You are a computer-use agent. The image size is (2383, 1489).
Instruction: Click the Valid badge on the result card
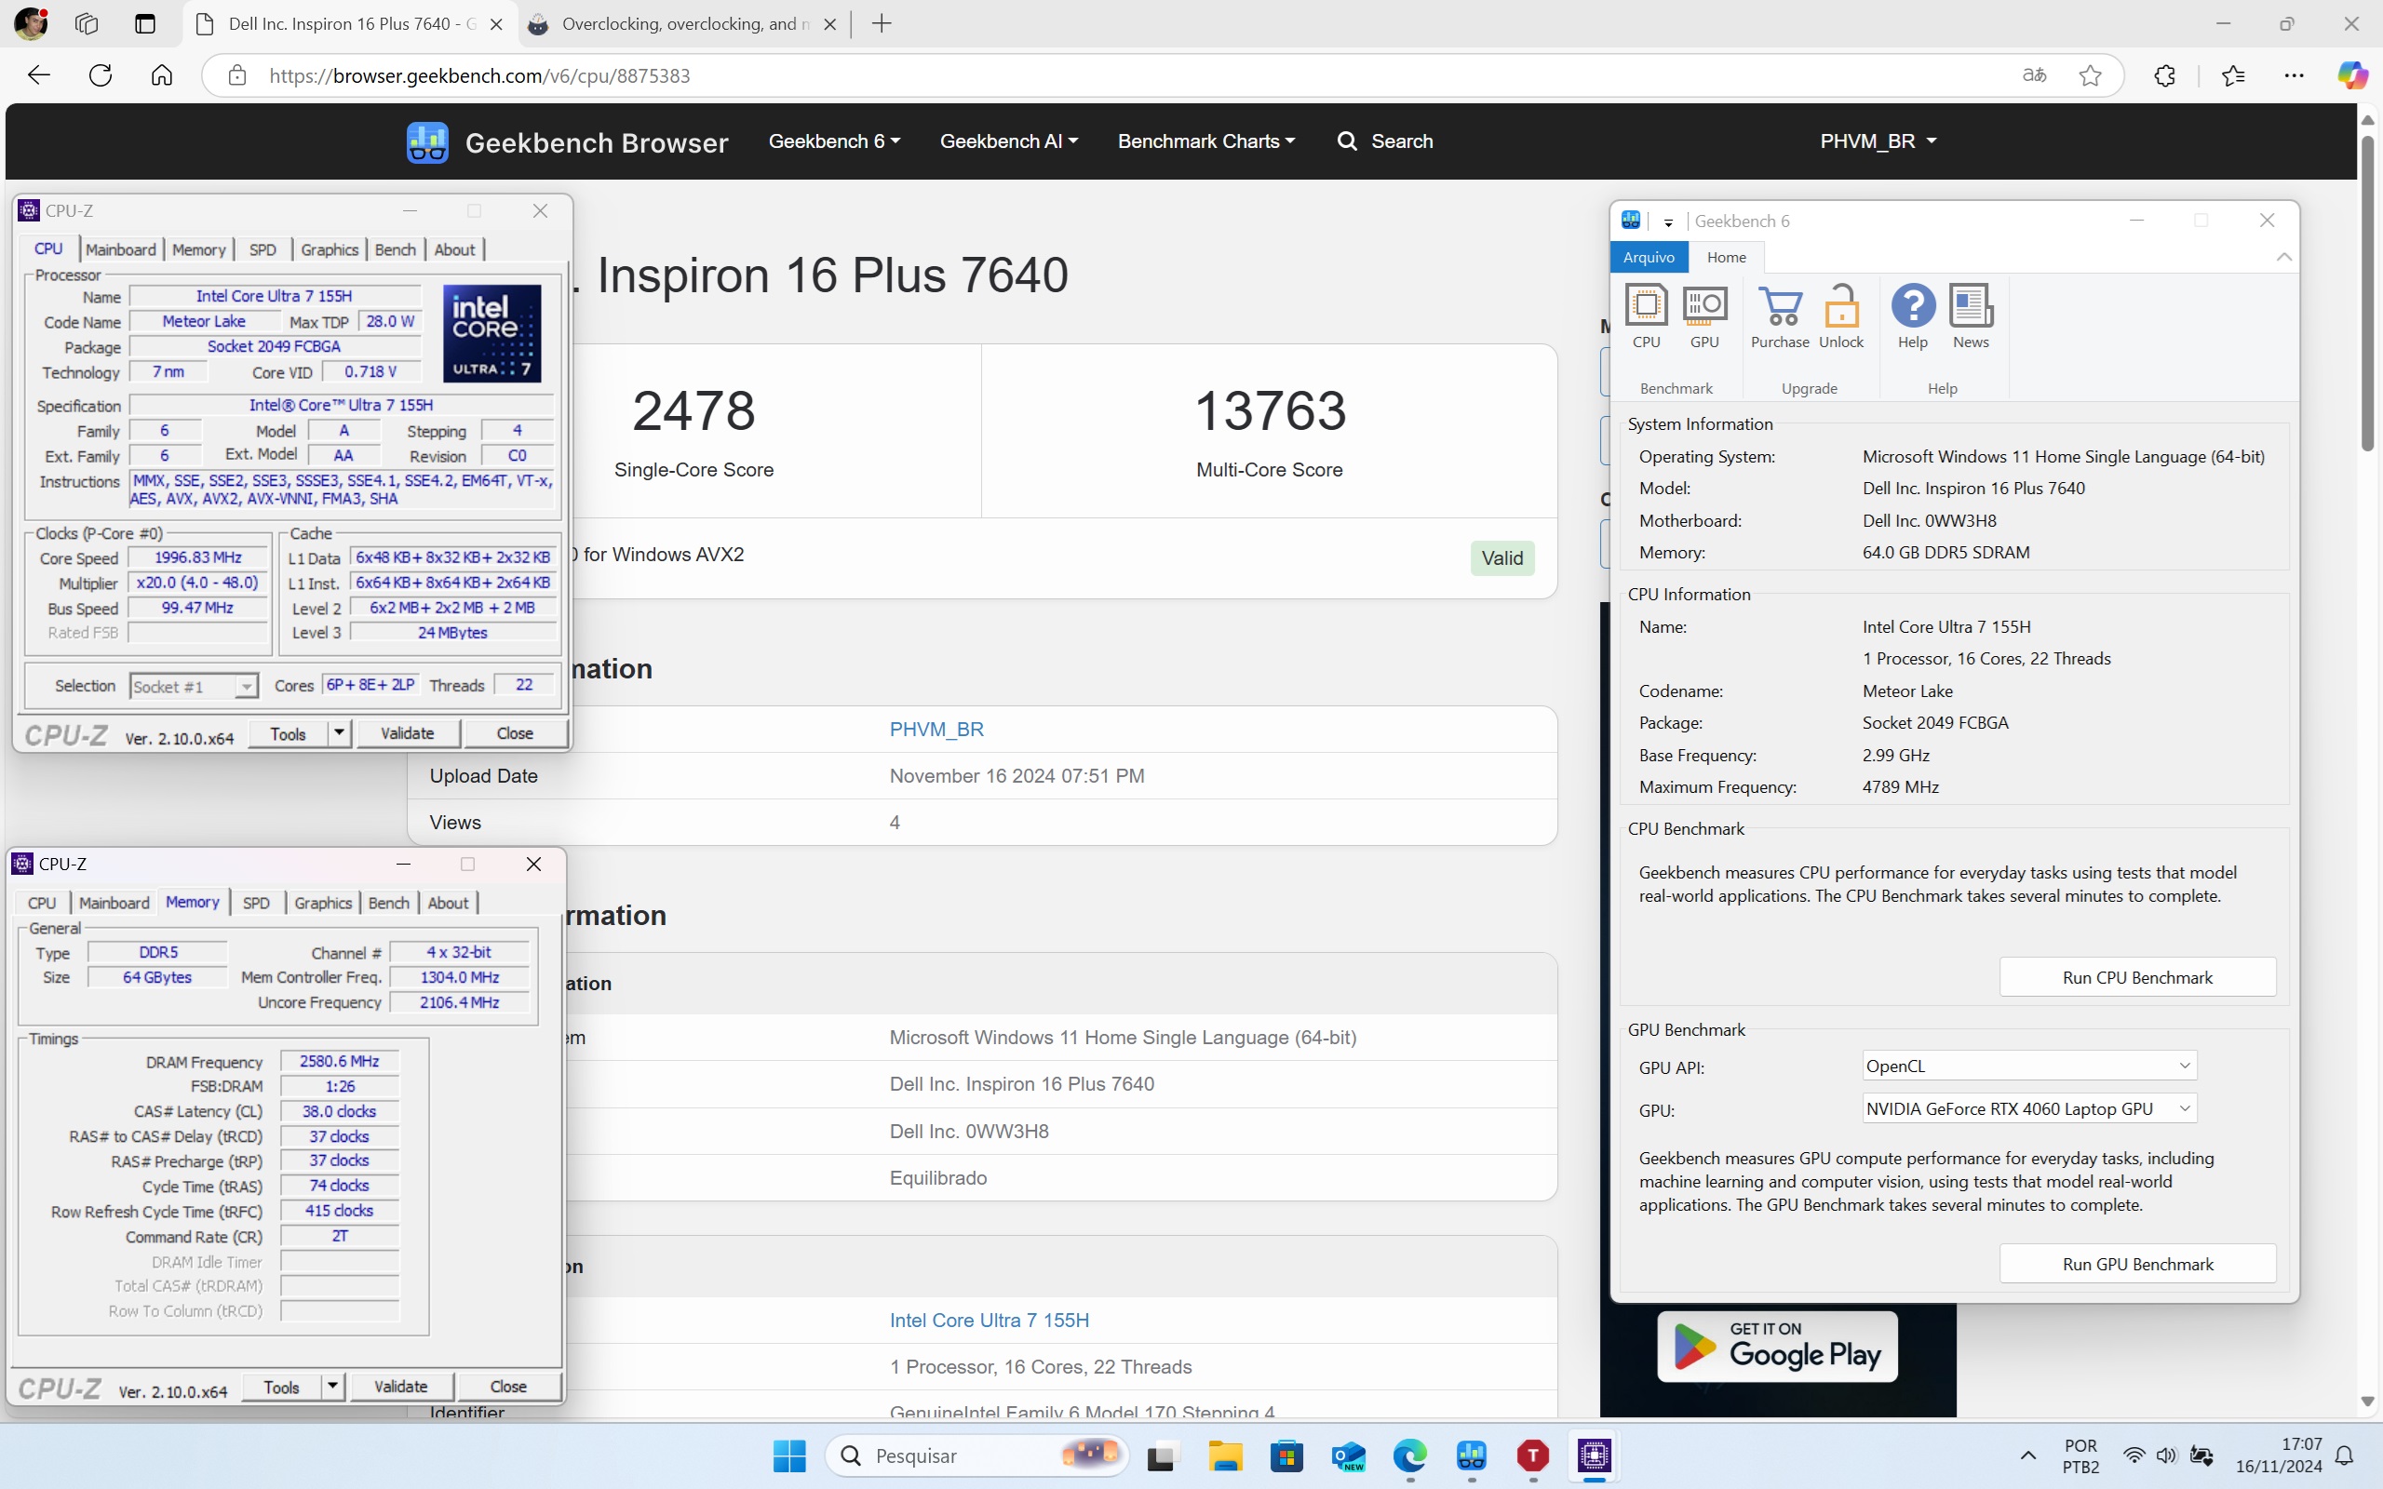click(x=1501, y=558)
